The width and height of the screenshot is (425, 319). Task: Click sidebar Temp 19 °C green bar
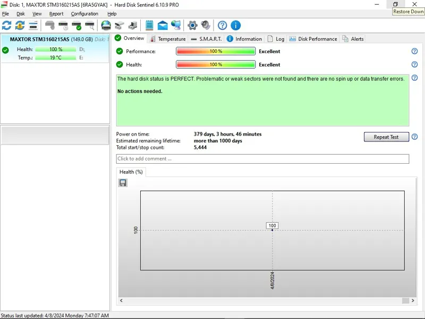click(x=56, y=57)
